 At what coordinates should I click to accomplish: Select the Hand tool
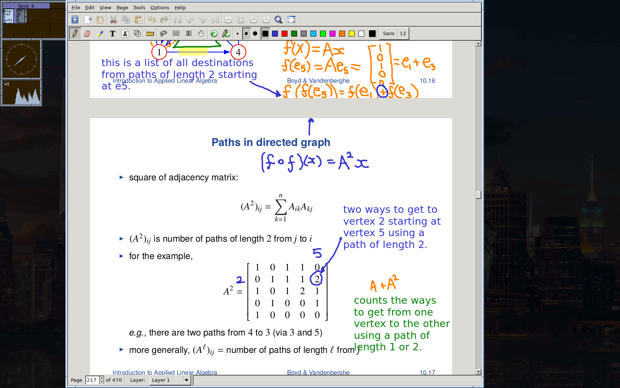point(201,33)
